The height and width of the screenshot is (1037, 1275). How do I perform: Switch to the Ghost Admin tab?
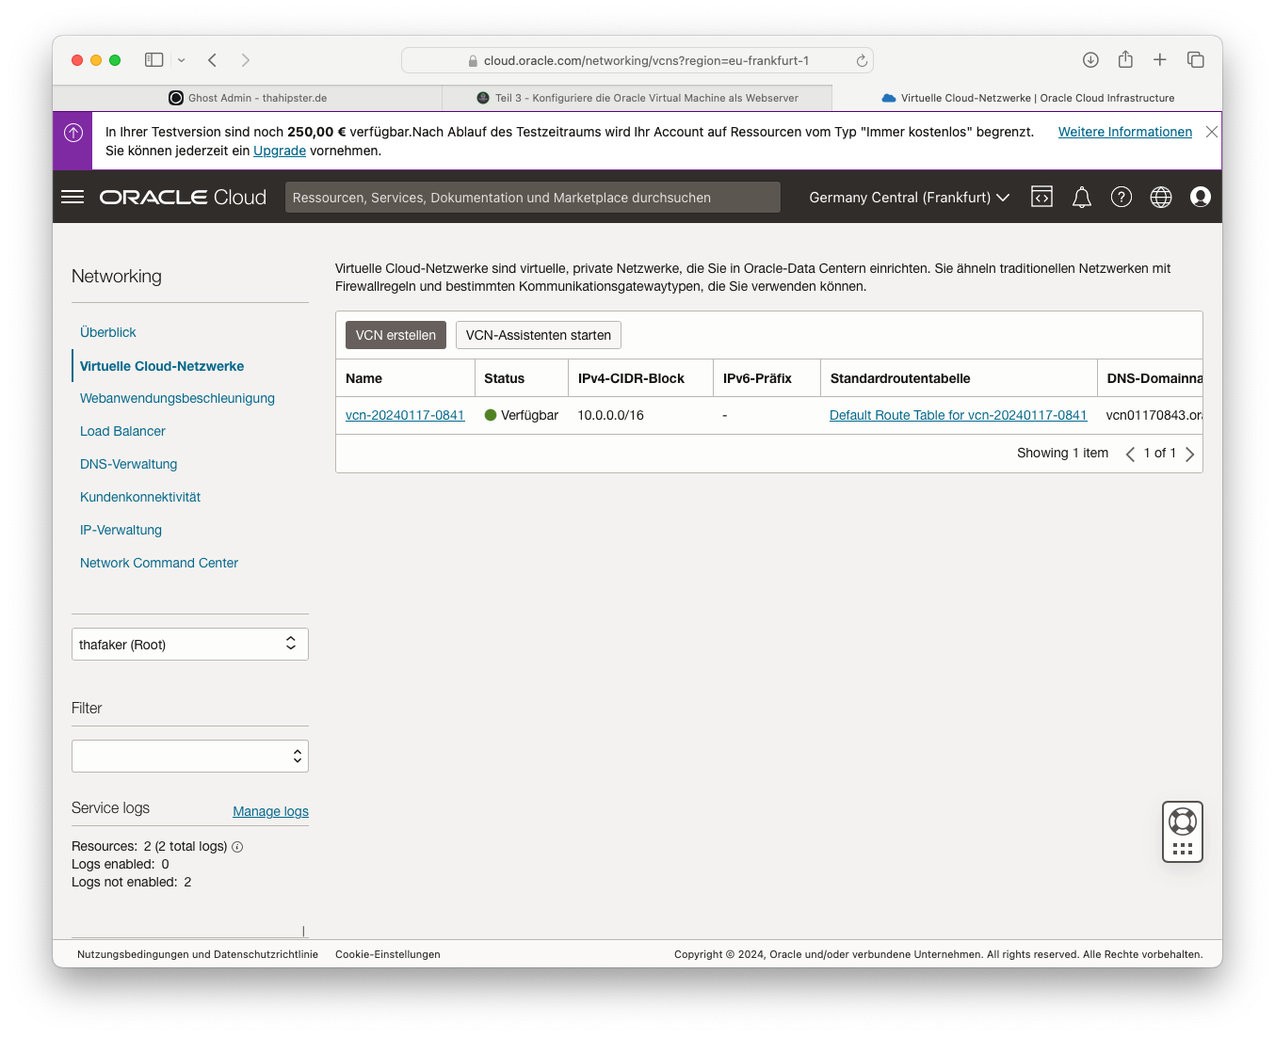coord(247,98)
